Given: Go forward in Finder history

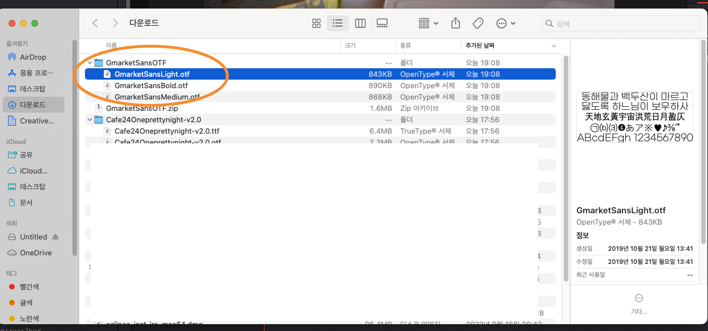Looking at the screenshot, I should coord(115,23).
